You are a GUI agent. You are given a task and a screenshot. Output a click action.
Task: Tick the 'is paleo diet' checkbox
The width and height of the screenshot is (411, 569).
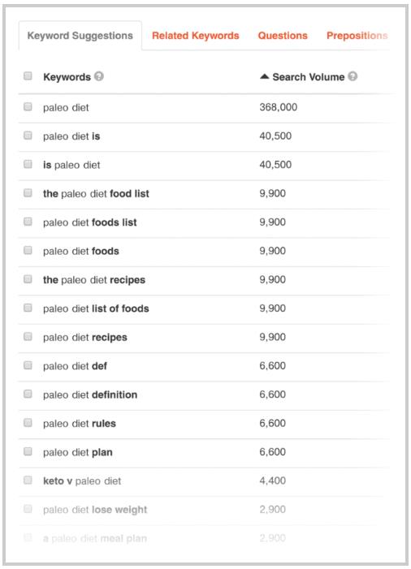(28, 164)
